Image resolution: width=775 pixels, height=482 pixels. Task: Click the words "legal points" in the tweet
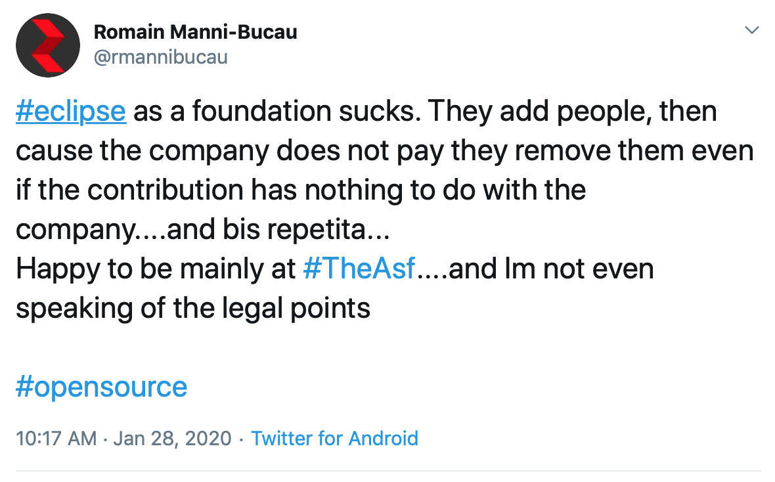tap(307, 309)
